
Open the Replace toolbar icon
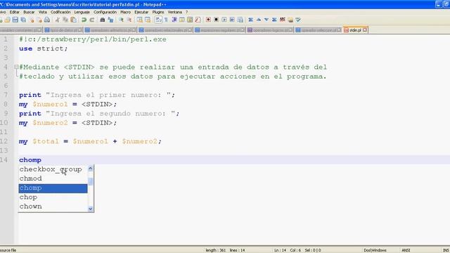click(110, 20)
